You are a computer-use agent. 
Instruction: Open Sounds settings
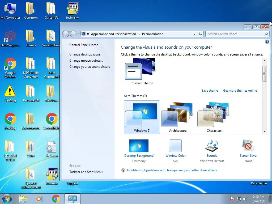[x=212, y=151]
